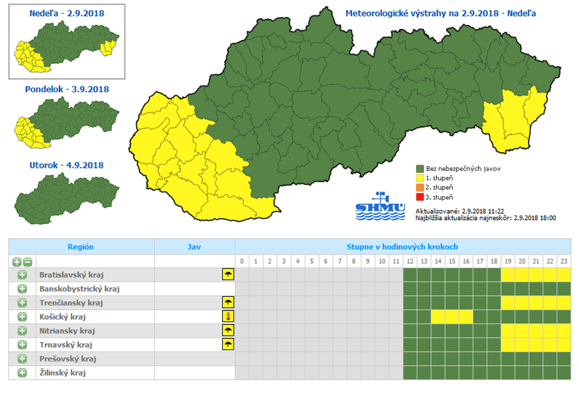This screenshot has height=393, width=579.
Task: Click the rain warning icon for Bratislavský kraj
Action: pyautogui.click(x=228, y=275)
